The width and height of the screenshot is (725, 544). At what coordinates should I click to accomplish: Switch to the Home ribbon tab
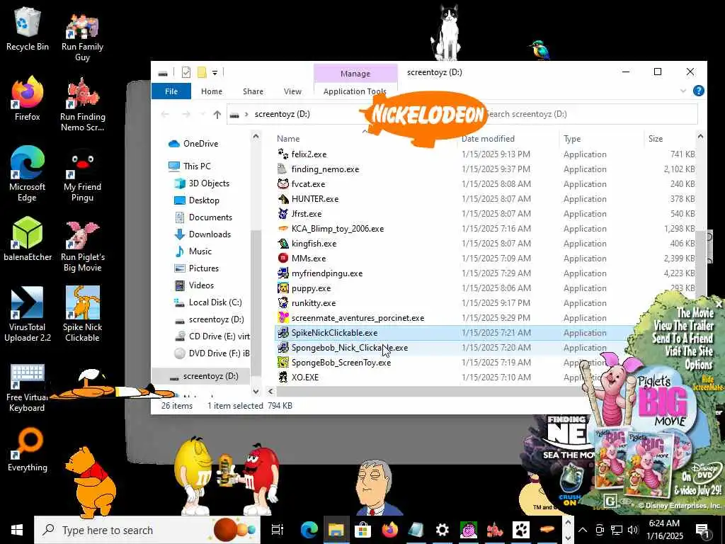point(212,91)
